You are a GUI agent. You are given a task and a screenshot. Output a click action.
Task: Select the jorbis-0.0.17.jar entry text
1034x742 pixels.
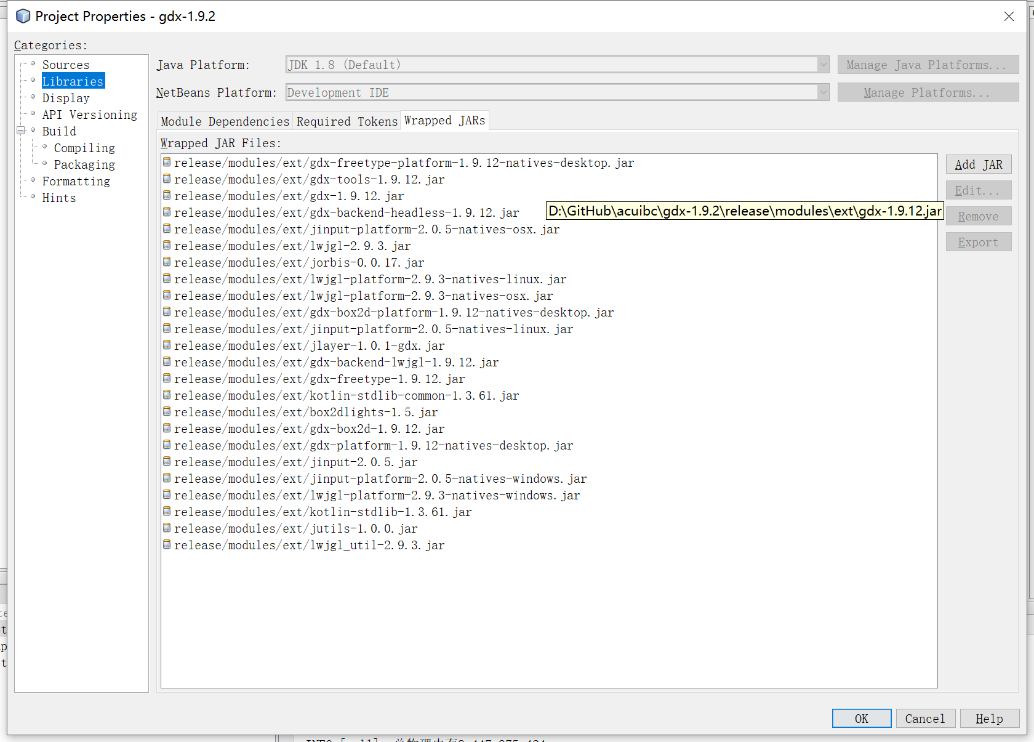coord(299,262)
